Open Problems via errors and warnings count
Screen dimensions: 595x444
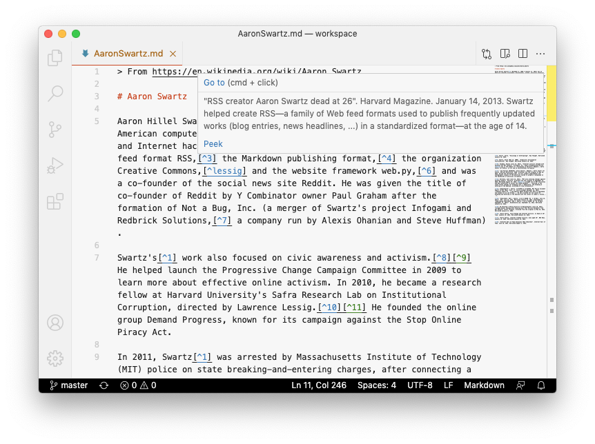(x=139, y=385)
